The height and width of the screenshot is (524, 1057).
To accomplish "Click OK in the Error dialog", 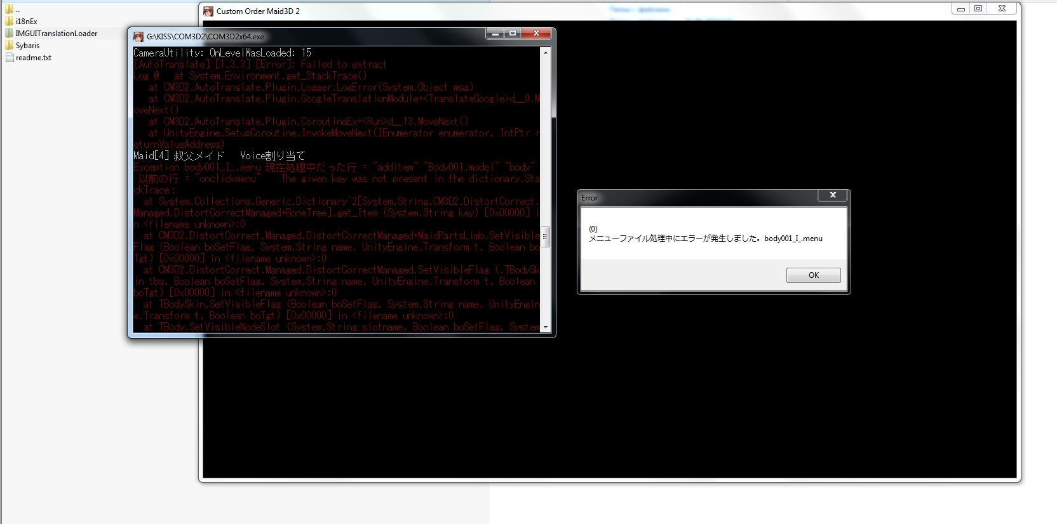I will pyautogui.click(x=813, y=275).
